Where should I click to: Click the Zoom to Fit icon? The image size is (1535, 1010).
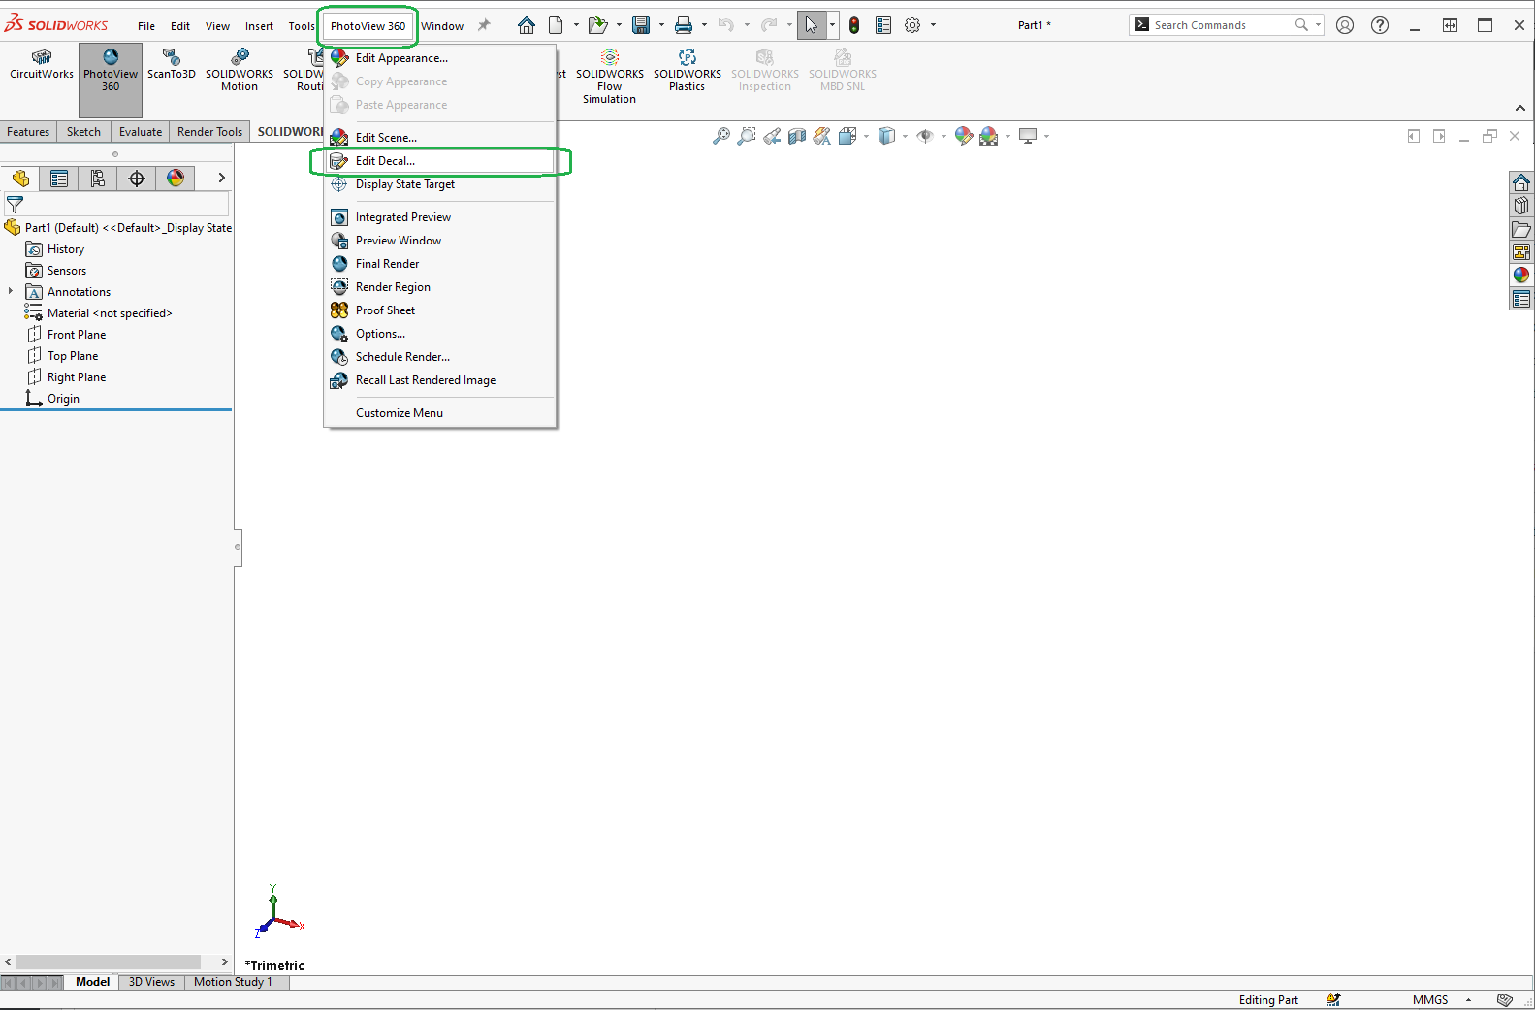(720, 137)
